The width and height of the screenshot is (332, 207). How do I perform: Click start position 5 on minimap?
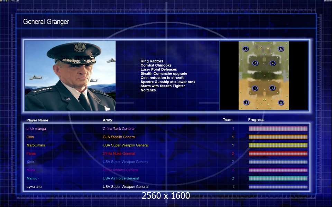point(281,49)
